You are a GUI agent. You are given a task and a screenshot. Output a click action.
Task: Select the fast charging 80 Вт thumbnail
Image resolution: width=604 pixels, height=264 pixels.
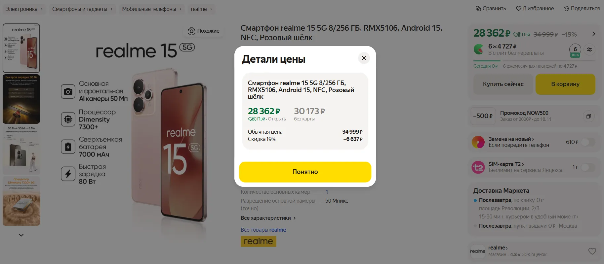[21, 99]
